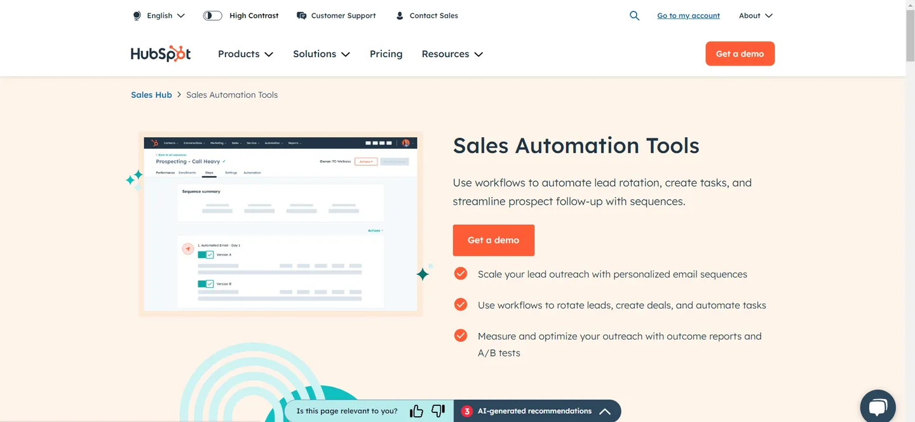Click the Sales Automation Tools heading
This screenshot has width=915, height=422.
coord(576,146)
